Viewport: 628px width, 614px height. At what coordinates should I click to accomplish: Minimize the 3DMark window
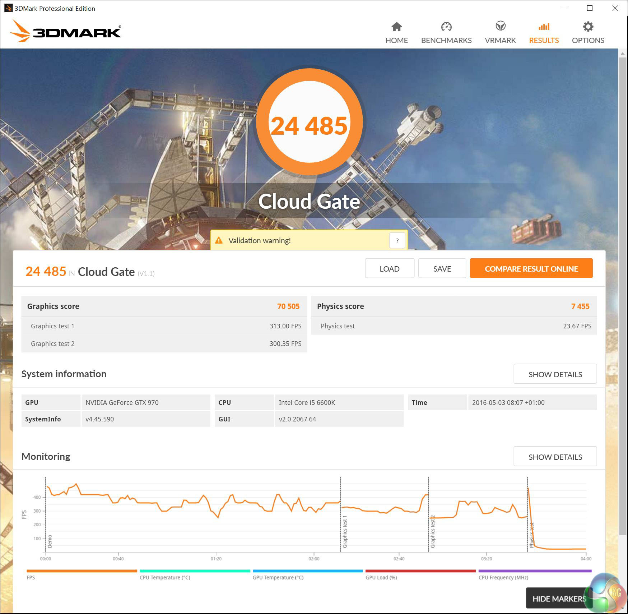pos(565,8)
